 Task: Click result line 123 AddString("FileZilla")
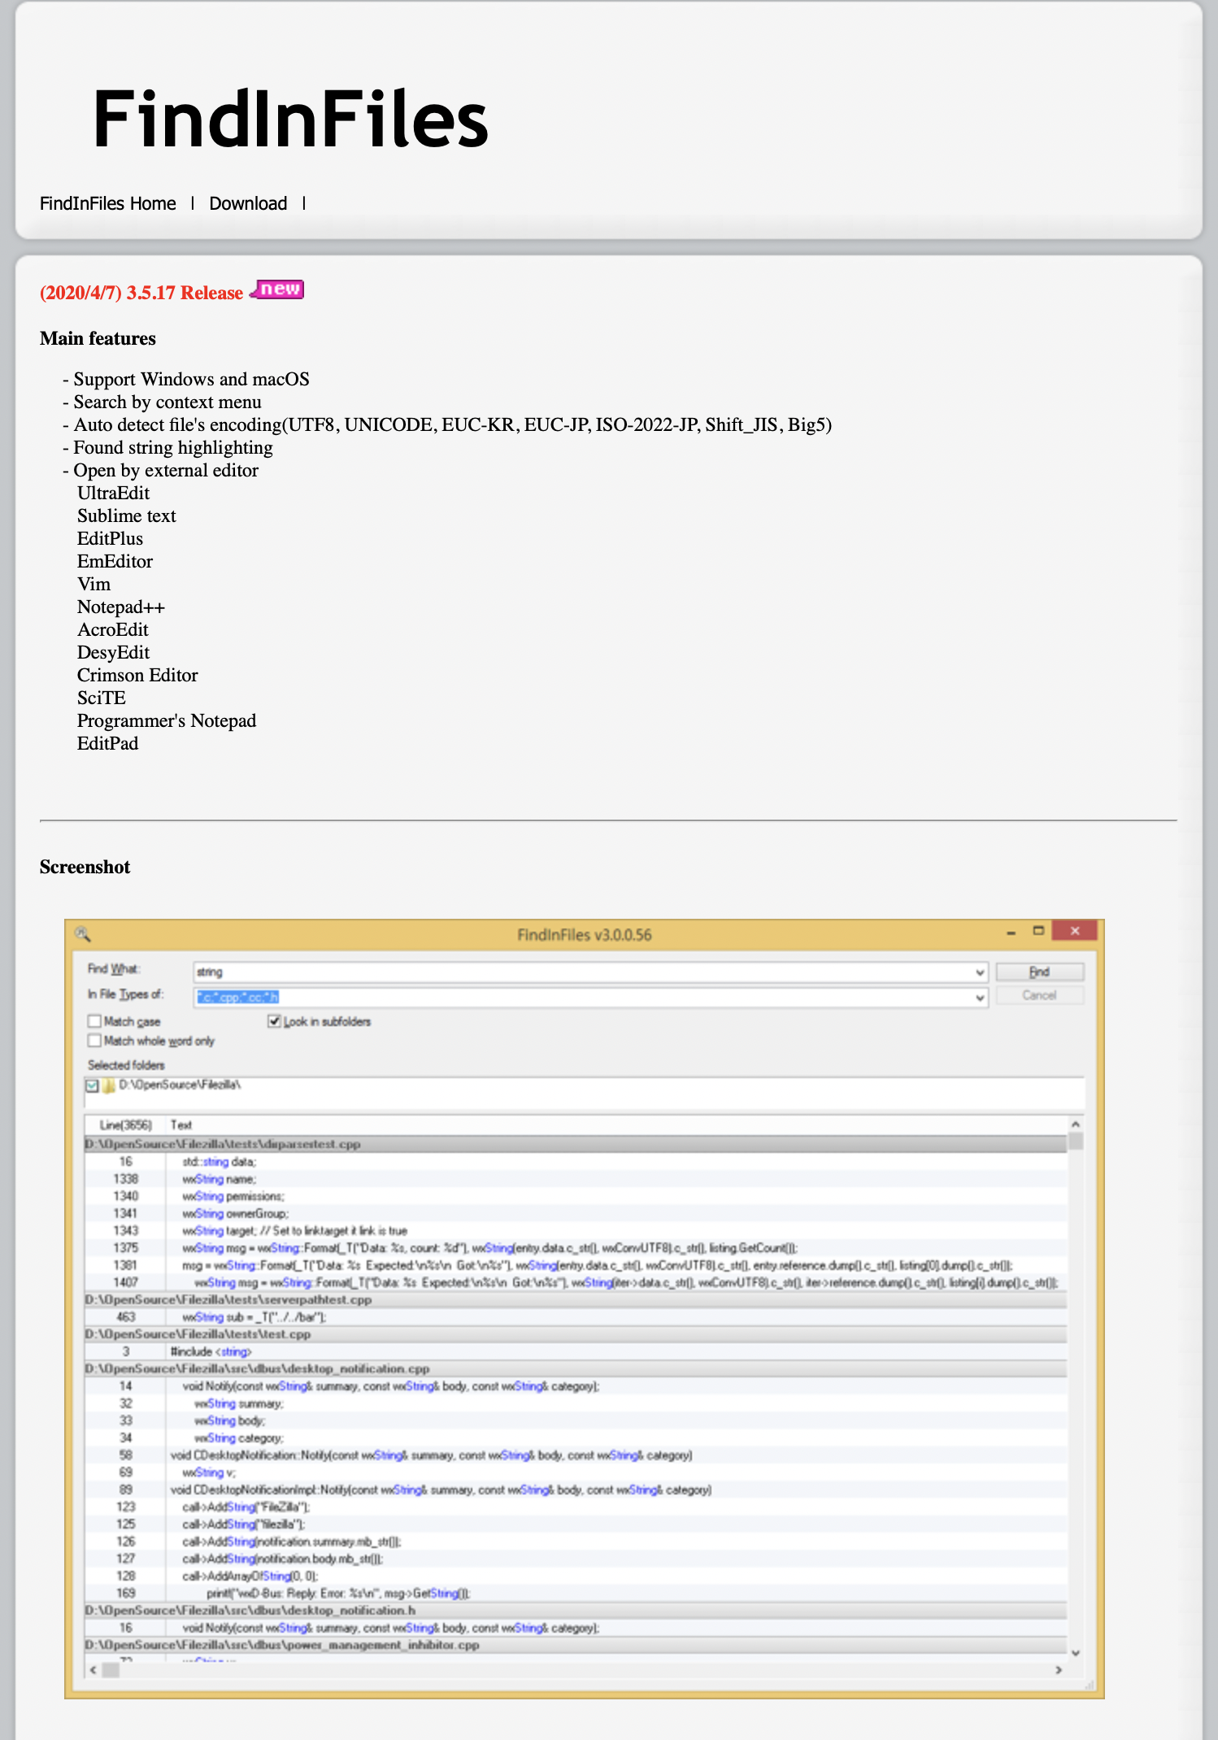tap(576, 1507)
